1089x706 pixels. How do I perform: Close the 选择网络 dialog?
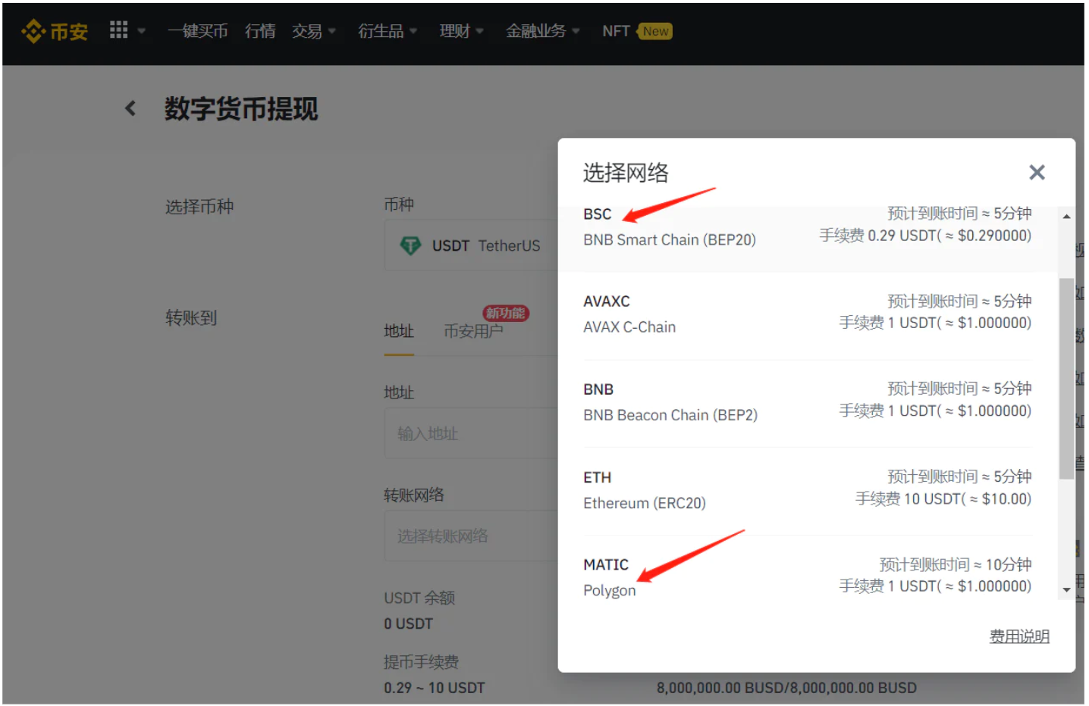1037,173
